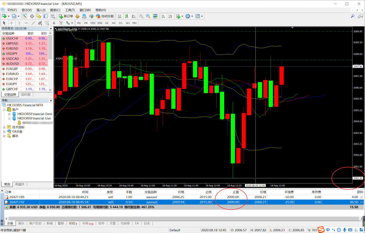Expand the 技术指标 tree node
Screen dimensions: 365x233
(x=4, y=127)
